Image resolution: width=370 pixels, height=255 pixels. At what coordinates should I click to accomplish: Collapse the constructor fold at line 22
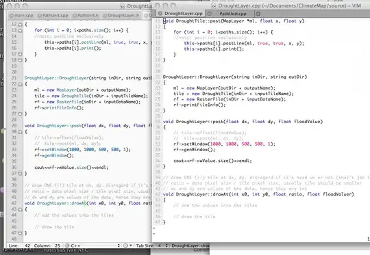point(20,84)
